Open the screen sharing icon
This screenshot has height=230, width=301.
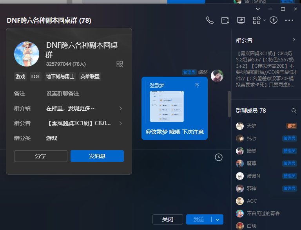pyautogui.click(x=241, y=20)
